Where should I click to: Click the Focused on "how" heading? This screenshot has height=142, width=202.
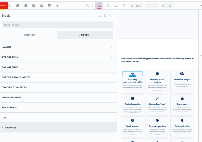pos(157,104)
